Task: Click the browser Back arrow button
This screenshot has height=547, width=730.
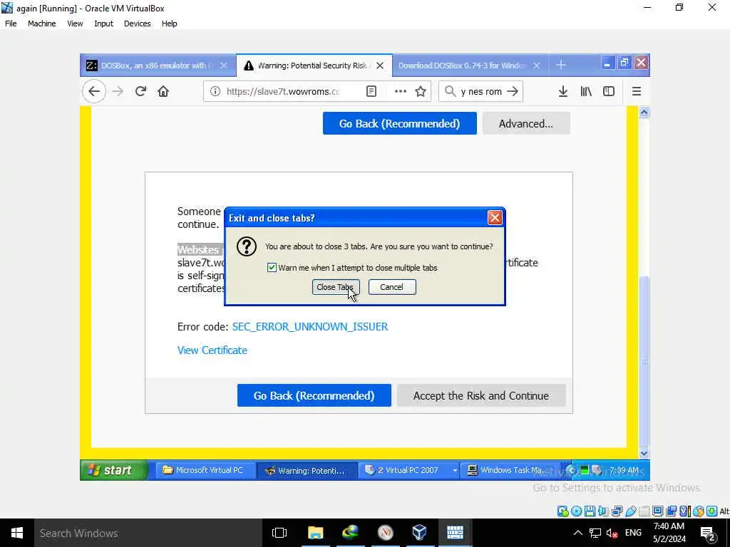Action: 94,92
